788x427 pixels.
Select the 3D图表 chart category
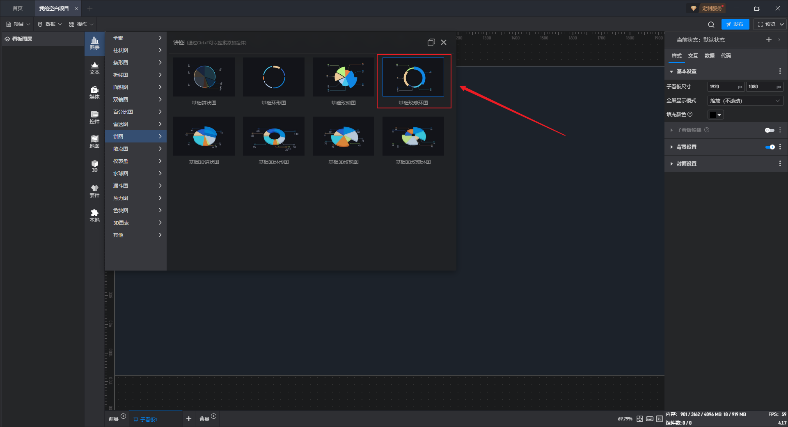[x=136, y=223]
